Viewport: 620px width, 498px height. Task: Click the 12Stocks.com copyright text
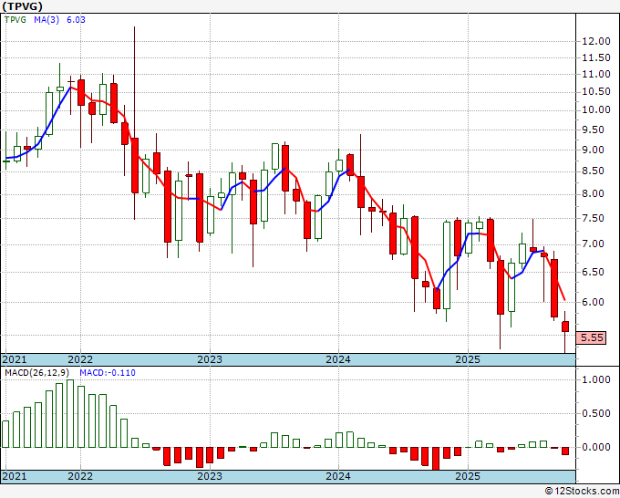582,491
